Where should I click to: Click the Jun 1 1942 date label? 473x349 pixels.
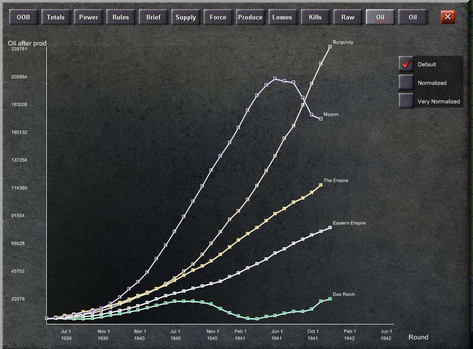tap(386, 335)
